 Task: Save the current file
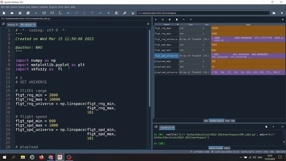tap(20, 13)
